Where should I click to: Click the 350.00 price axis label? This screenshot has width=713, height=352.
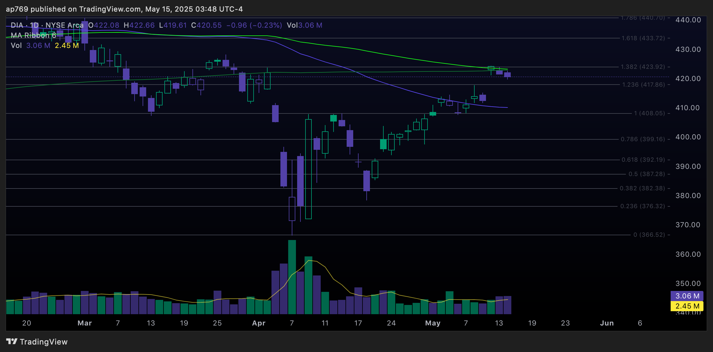coord(688,283)
